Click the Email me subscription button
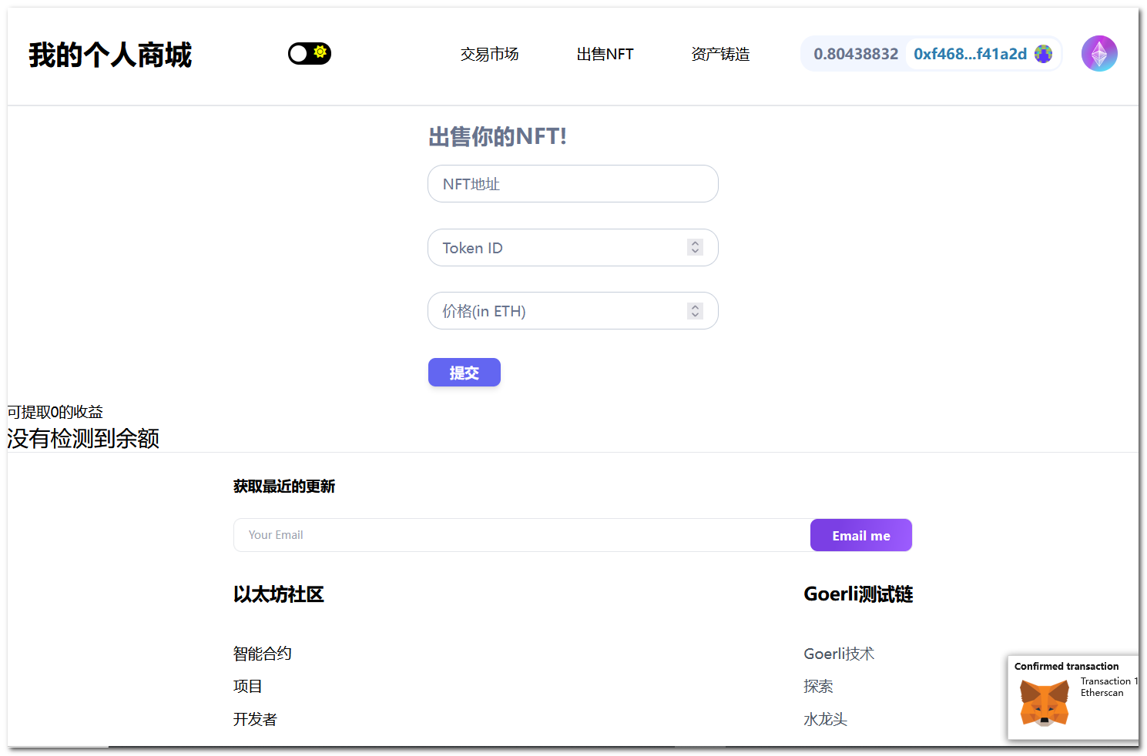 tap(860, 534)
